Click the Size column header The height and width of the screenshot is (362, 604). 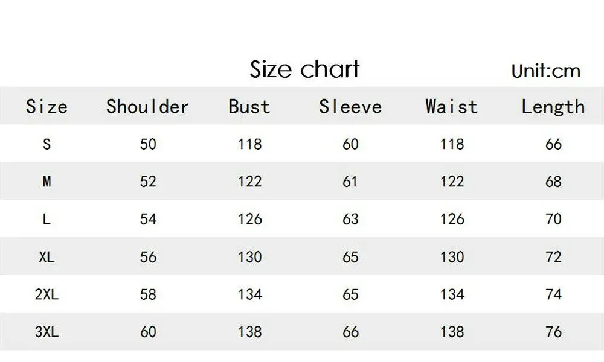point(47,107)
